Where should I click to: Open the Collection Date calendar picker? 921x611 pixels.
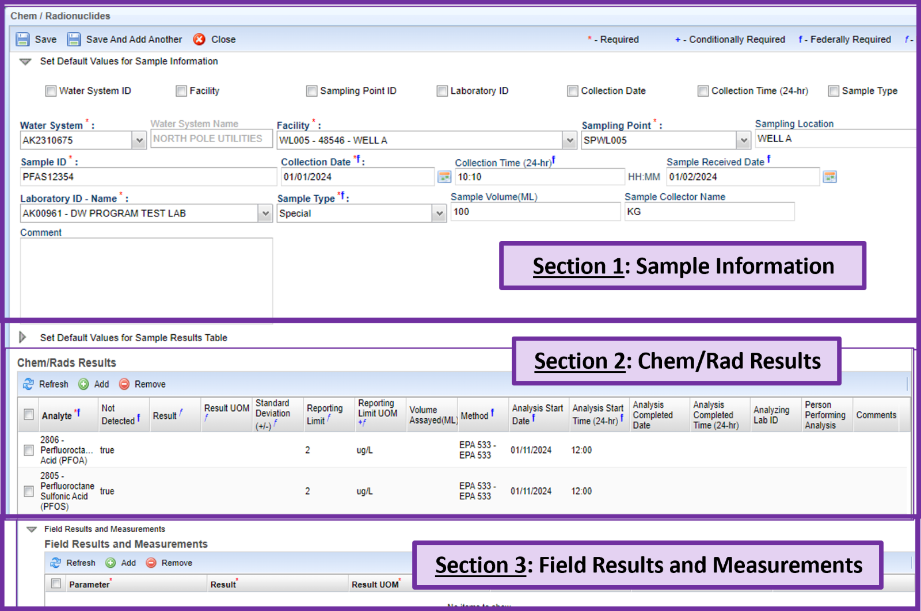(444, 177)
